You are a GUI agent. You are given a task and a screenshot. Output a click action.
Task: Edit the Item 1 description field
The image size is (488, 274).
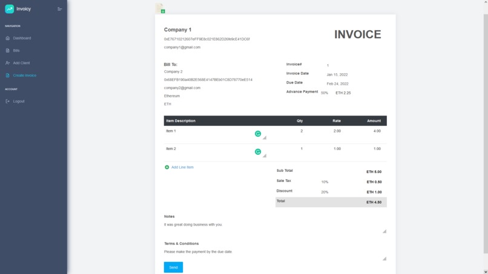click(216, 134)
